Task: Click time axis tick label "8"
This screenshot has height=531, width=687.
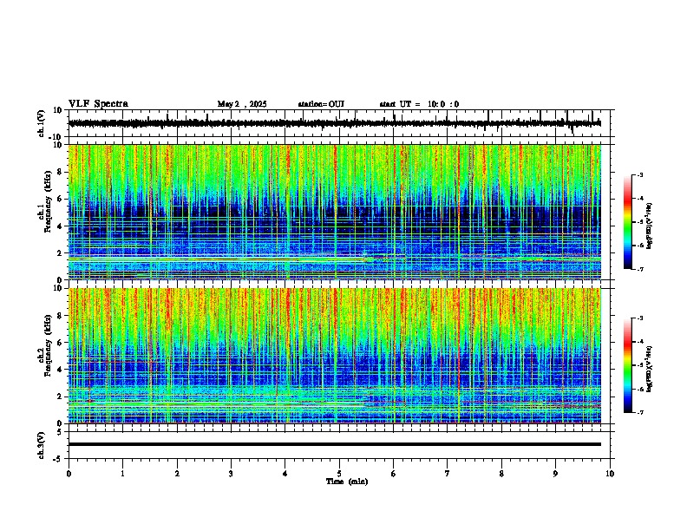Action: click(501, 474)
